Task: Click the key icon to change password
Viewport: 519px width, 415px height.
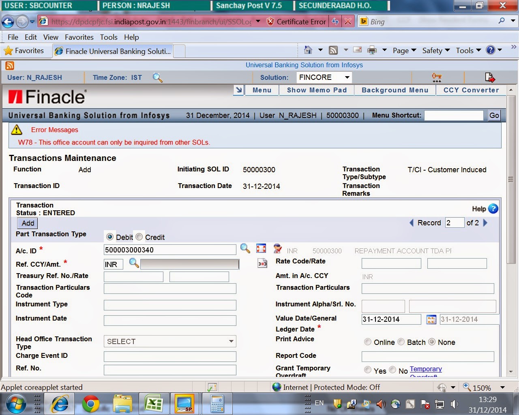Action: tap(437, 77)
